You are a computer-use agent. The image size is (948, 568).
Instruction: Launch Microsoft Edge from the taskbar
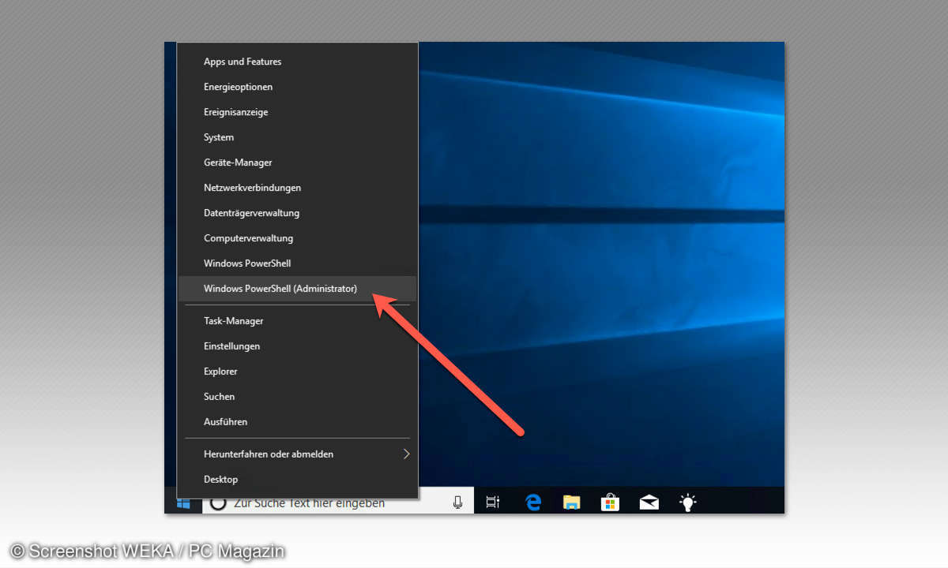(x=533, y=503)
